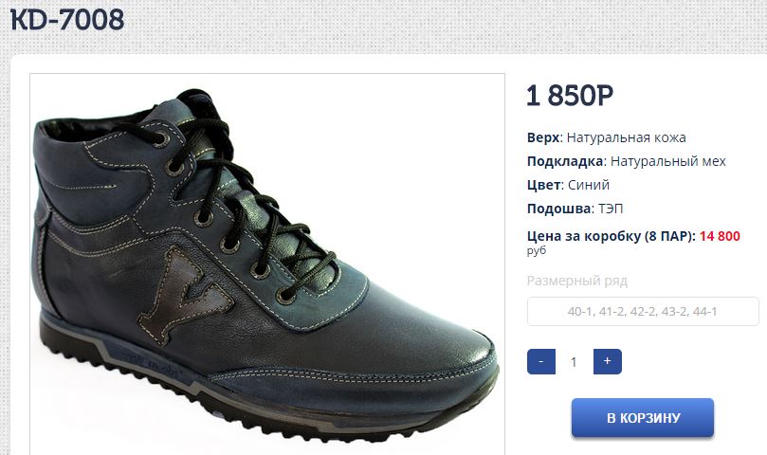Click the Размерный ряд label
This screenshot has height=455, width=767.
pyautogui.click(x=577, y=281)
